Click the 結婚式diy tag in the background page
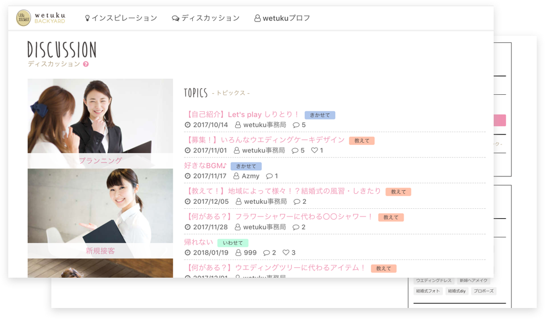Screen dimensions: 545x319 point(457,291)
